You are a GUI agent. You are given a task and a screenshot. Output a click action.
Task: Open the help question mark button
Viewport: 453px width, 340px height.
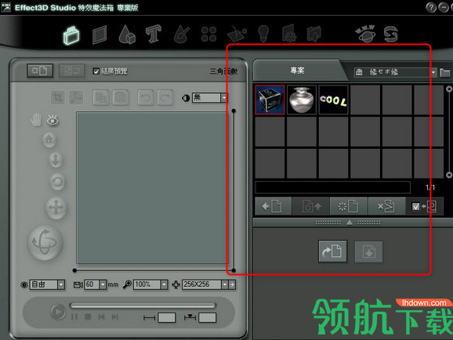pos(431,7)
